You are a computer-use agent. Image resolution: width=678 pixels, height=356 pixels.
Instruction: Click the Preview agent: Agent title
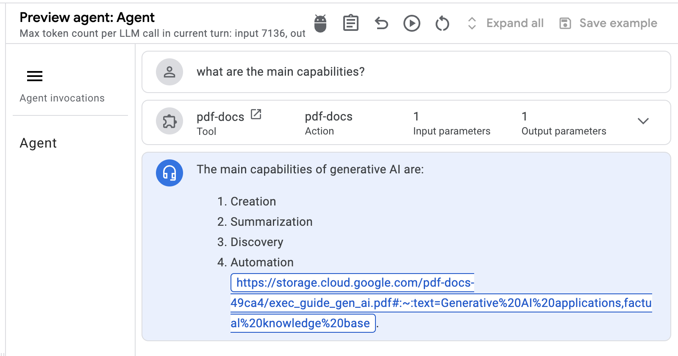[87, 17]
